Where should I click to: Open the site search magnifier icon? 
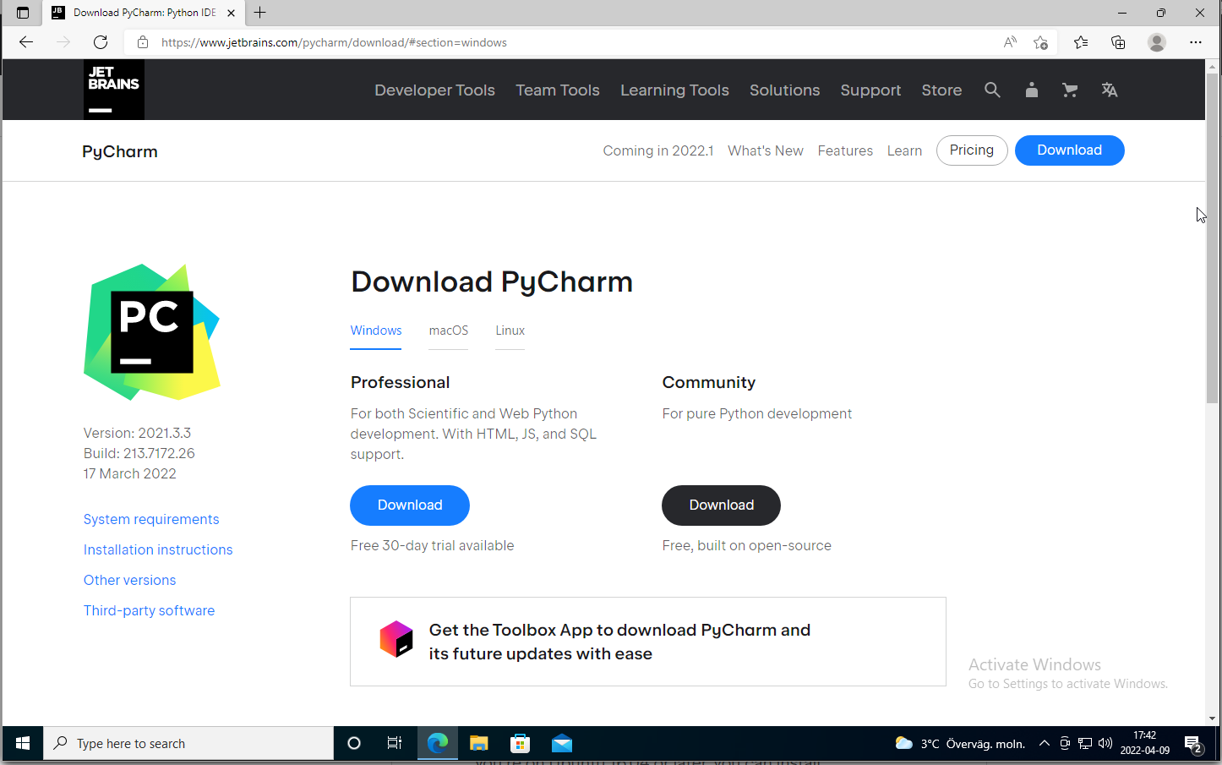pos(992,90)
